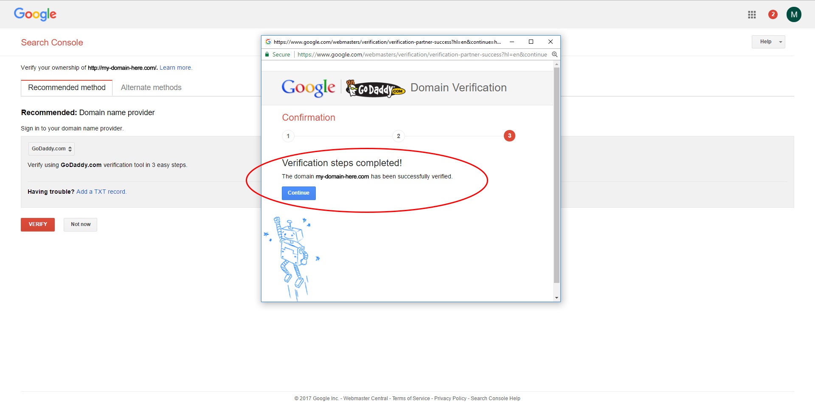
Task: Open Terms of Service footer link
Action: pos(411,398)
